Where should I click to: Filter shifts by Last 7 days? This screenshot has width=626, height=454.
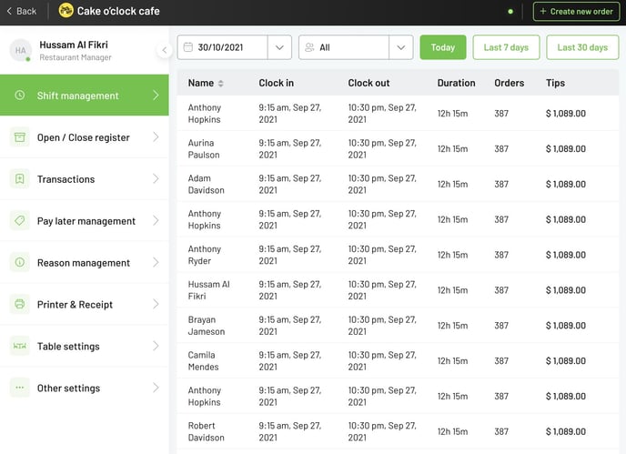click(506, 47)
